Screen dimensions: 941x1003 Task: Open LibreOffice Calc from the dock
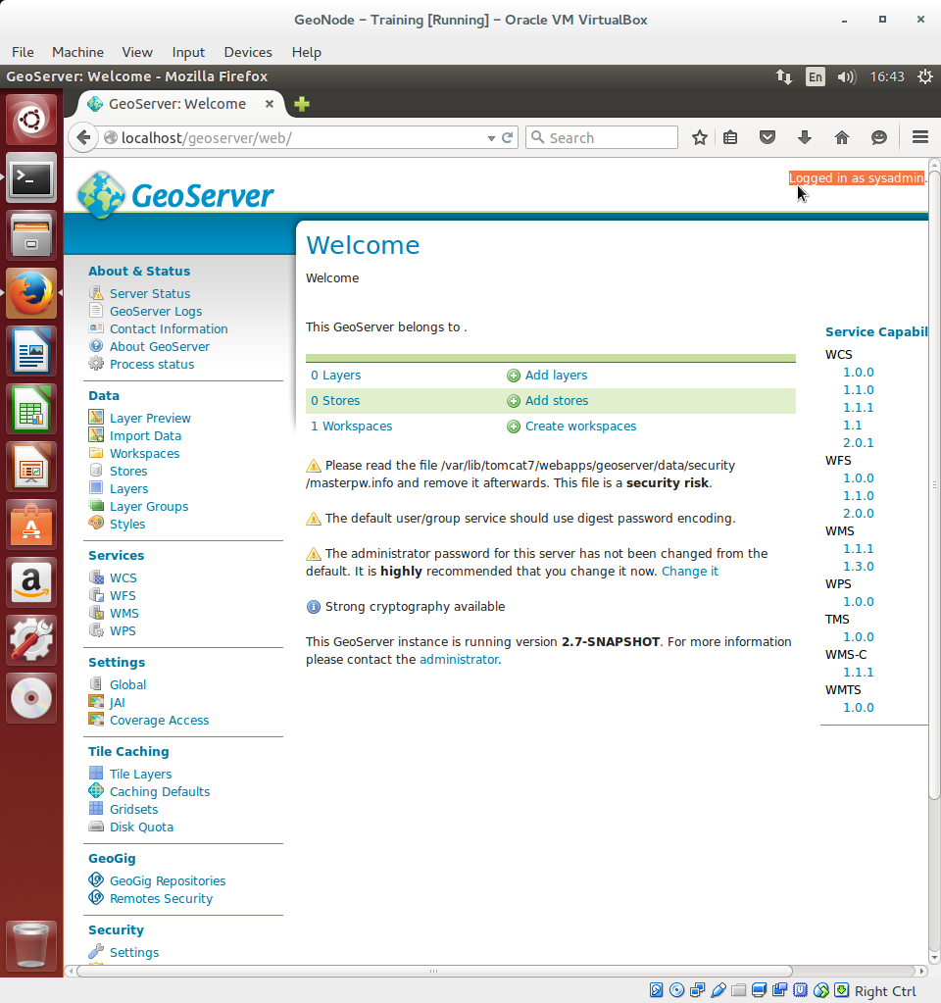30,409
